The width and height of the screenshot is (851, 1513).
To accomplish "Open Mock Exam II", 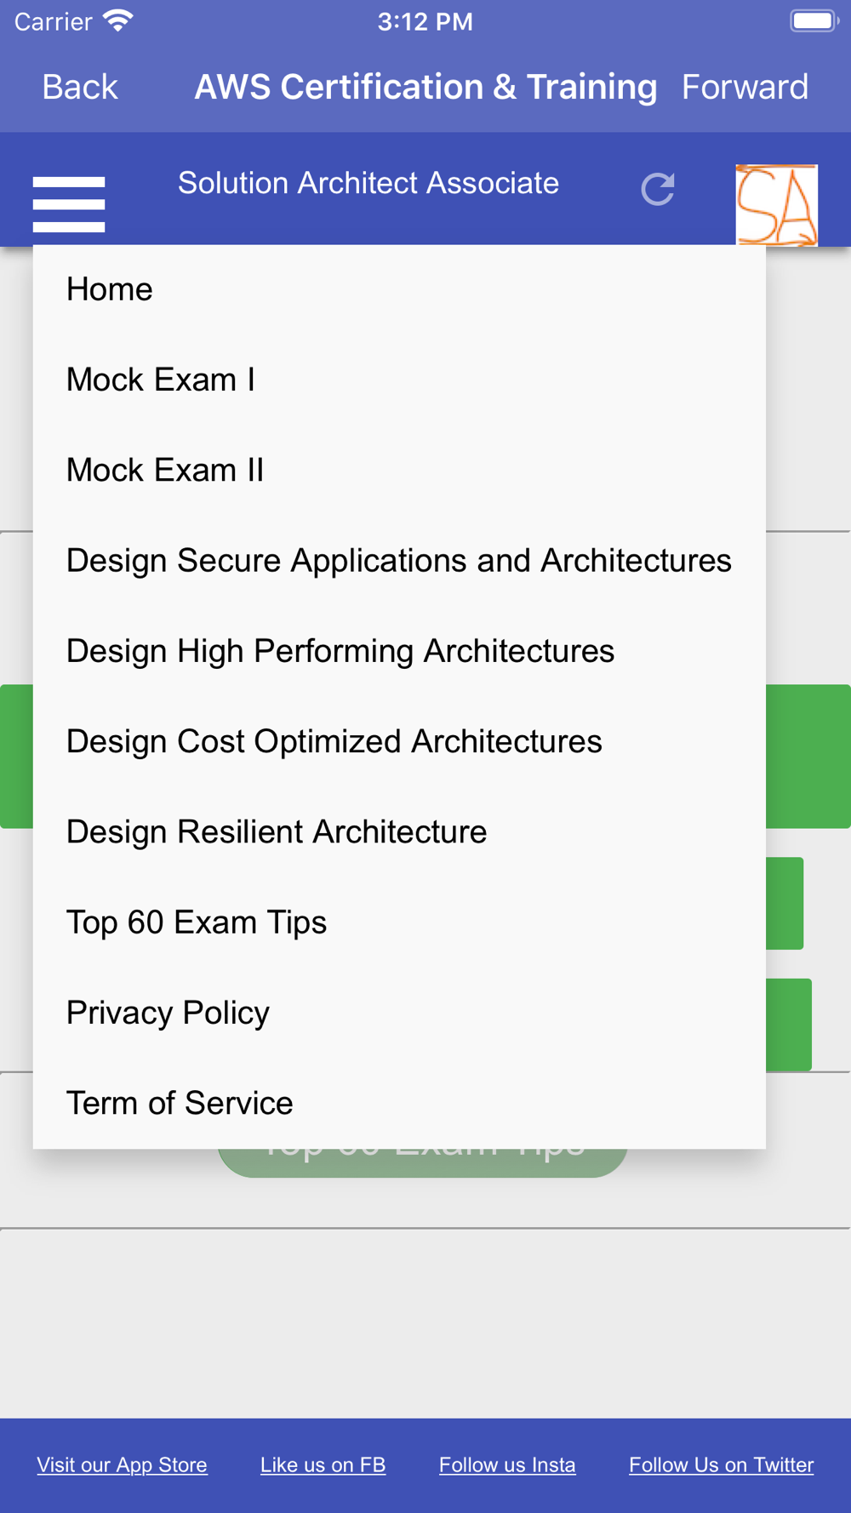I will coord(165,470).
